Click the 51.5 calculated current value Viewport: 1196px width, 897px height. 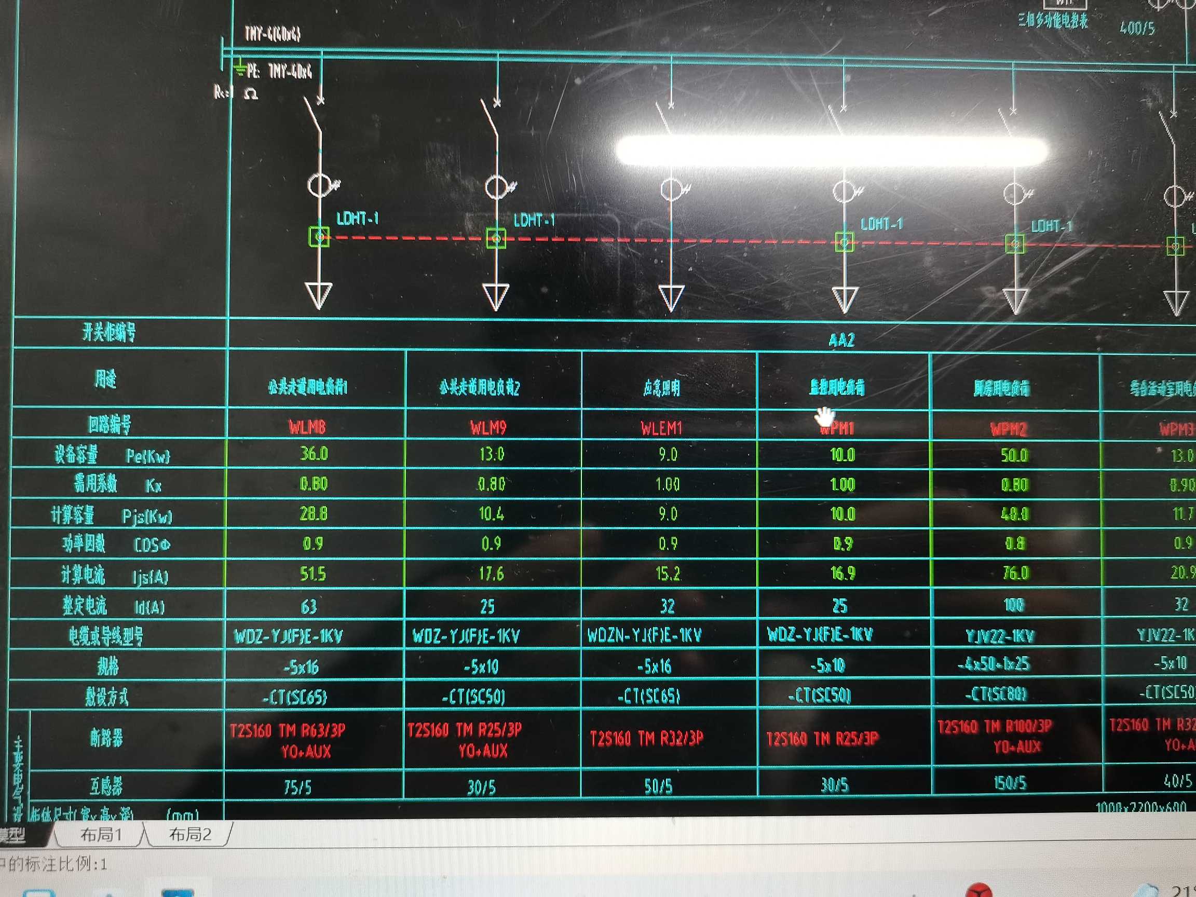[x=313, y=573]
